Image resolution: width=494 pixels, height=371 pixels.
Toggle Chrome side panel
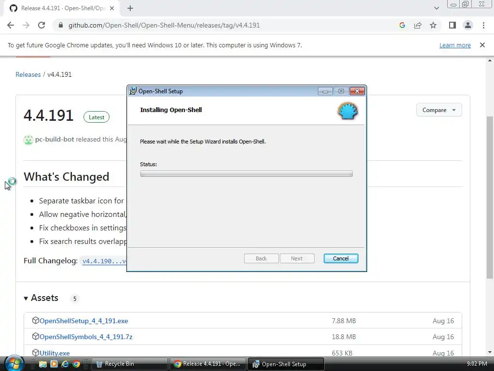click(x=453, y=25)
